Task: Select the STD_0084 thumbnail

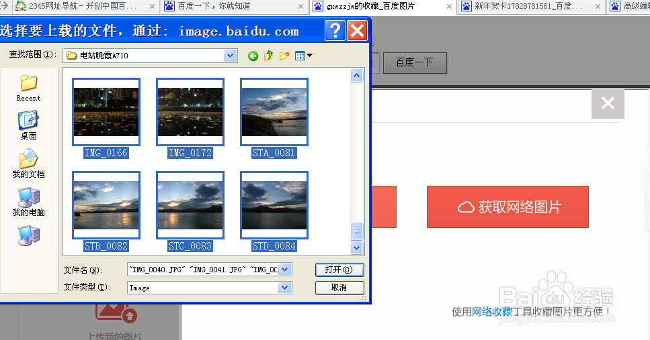Action: click(274, 205)
